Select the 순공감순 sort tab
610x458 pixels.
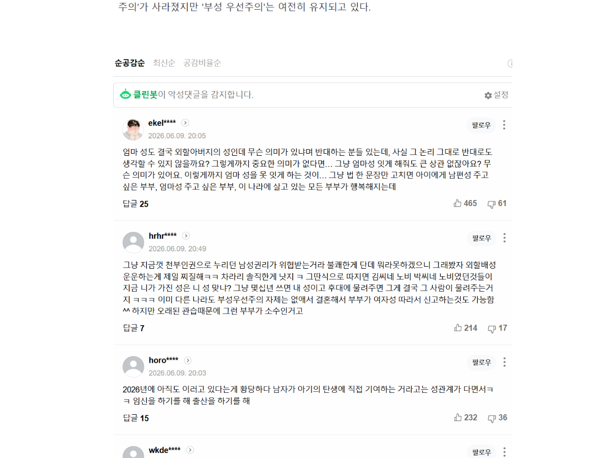(x=130, y=63)
